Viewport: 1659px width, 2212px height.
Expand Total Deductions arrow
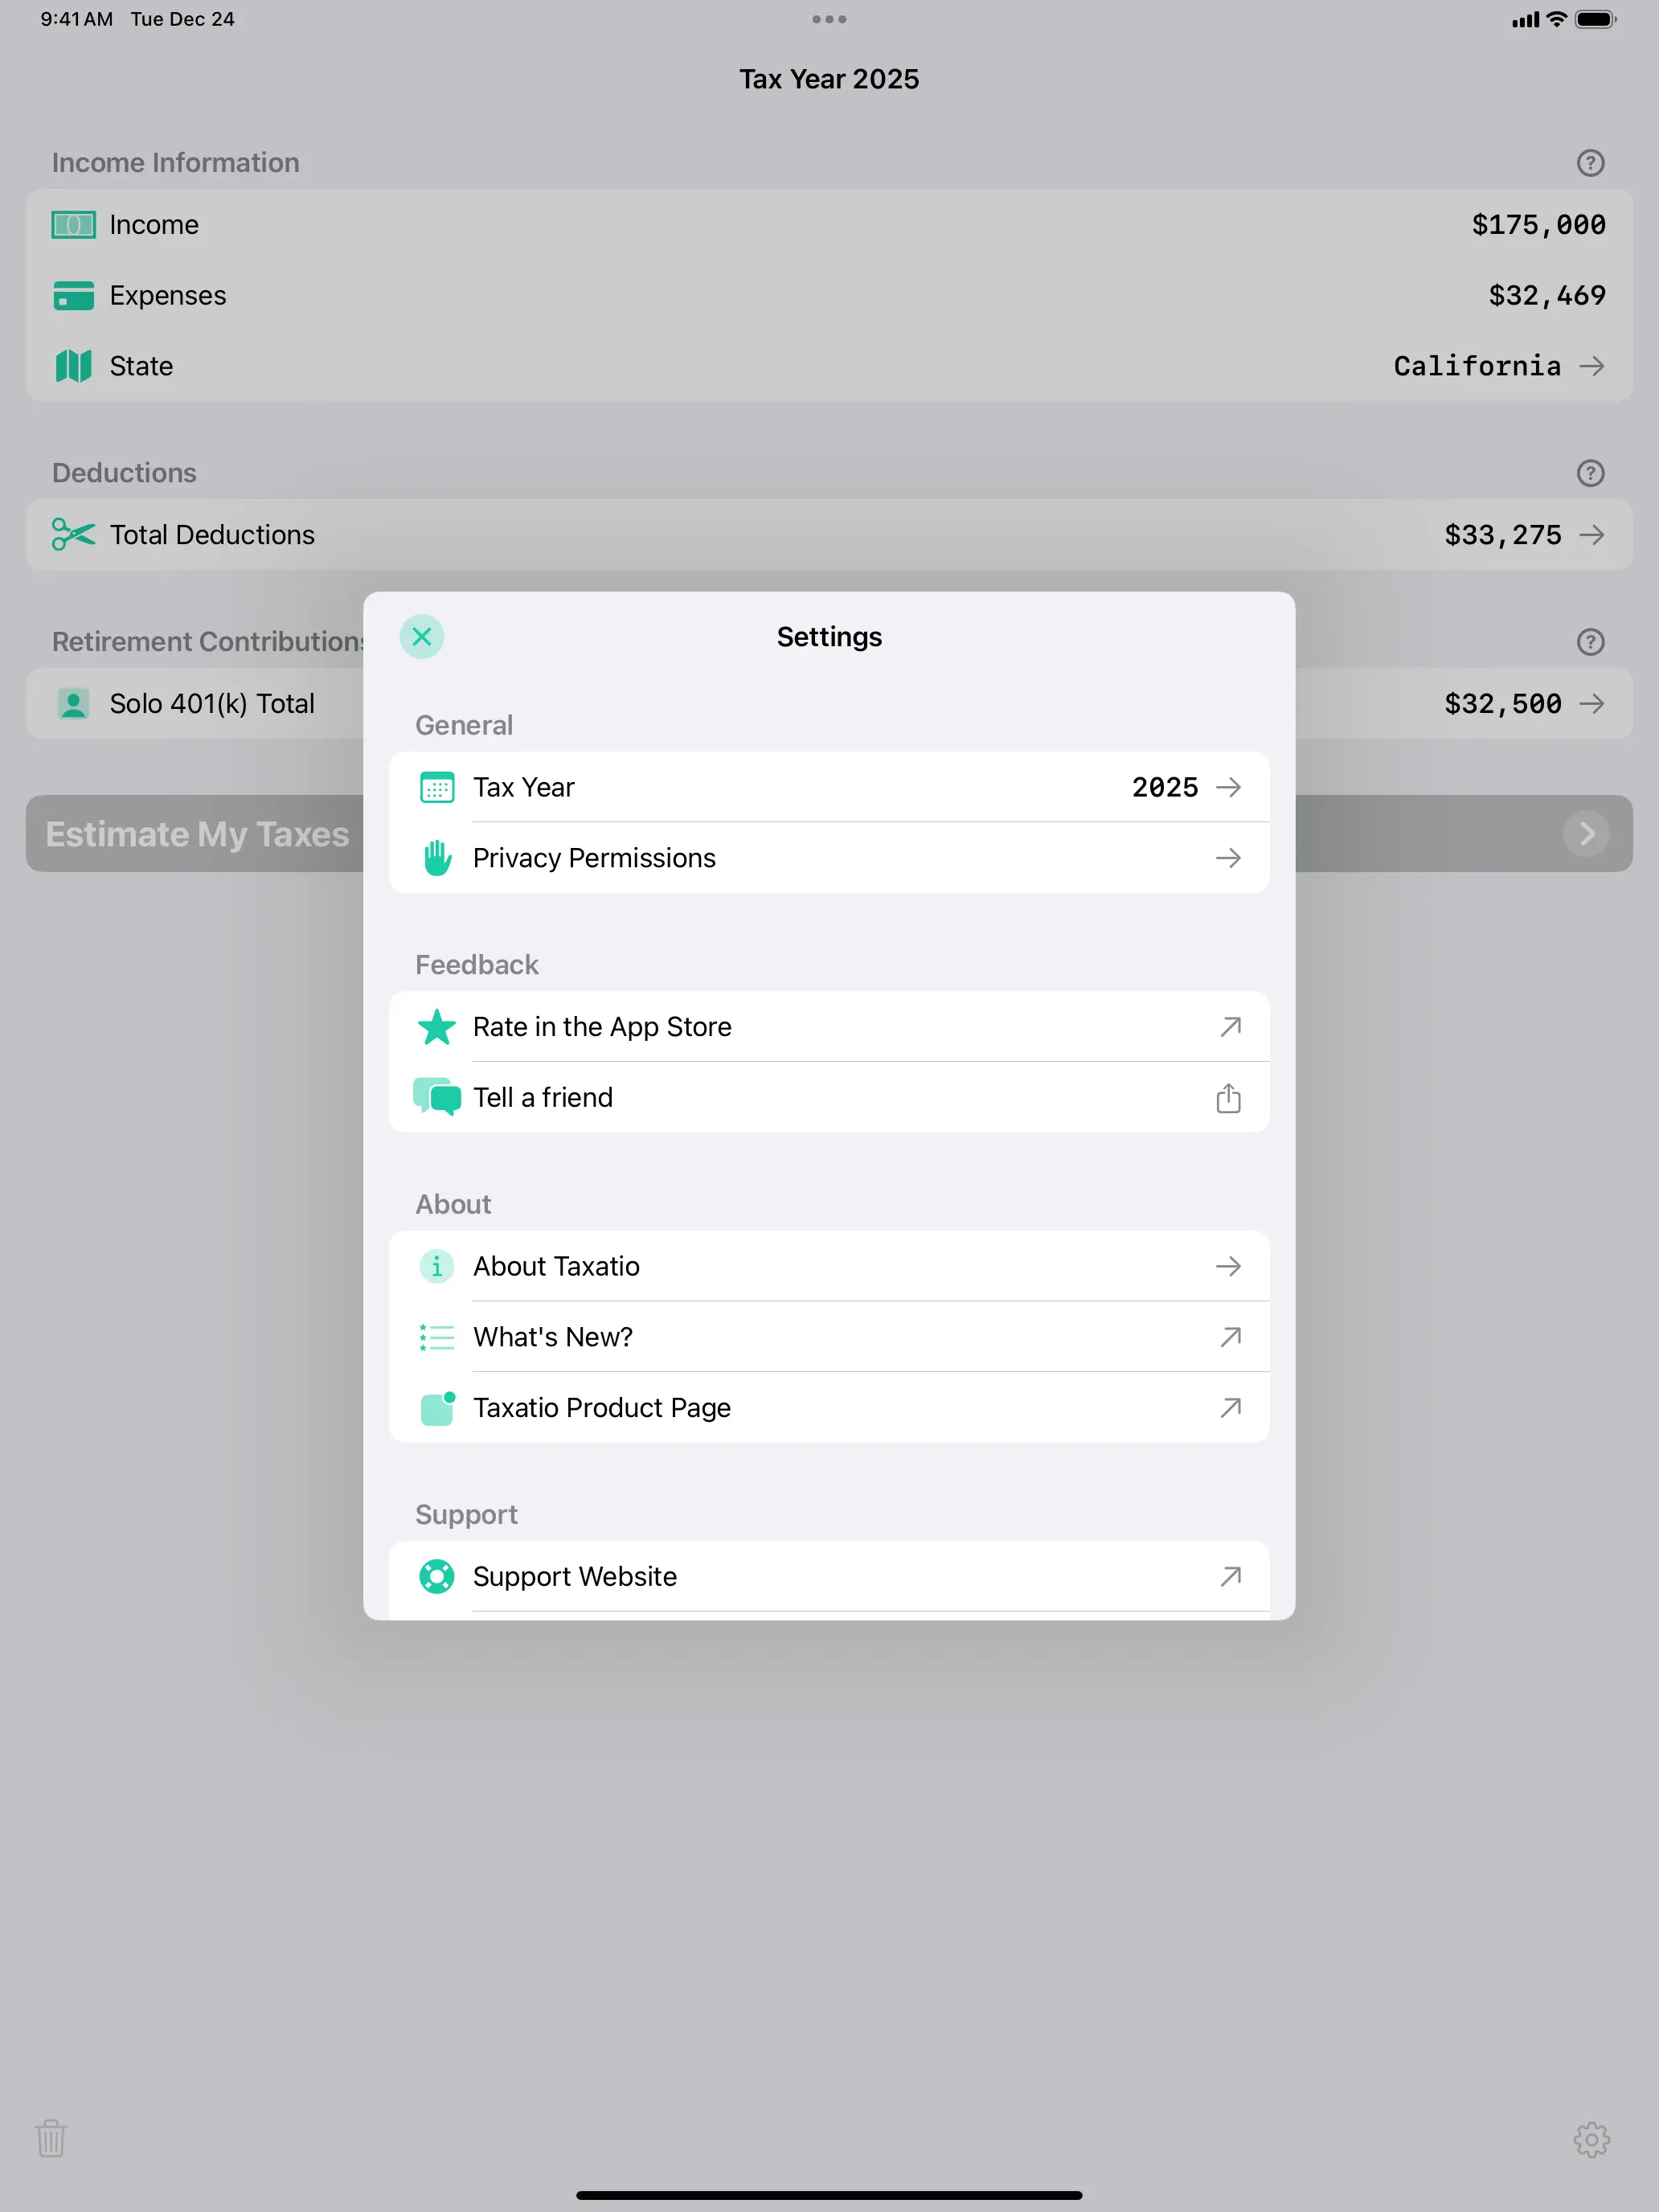point(1592,535)
